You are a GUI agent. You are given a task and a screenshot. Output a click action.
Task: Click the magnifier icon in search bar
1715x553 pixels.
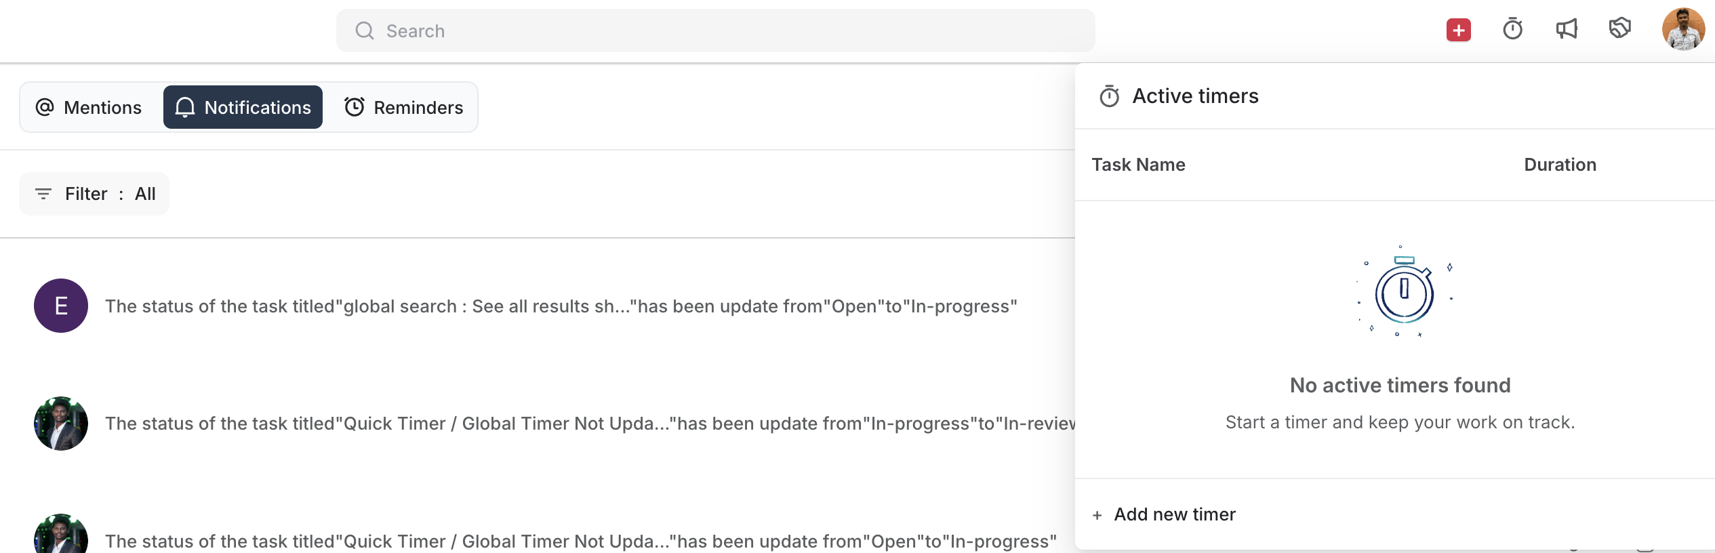(365, 31)
